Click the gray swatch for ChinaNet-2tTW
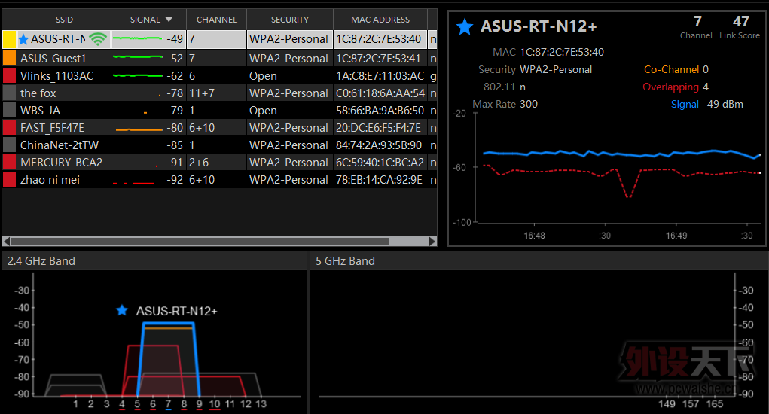Viewport: 769px width, 414px height. [x=9, y=145]
